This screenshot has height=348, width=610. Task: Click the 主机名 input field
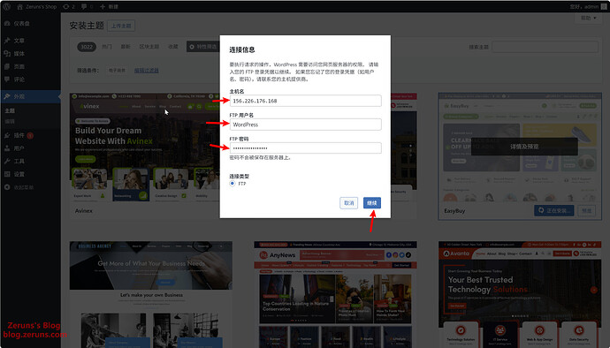[305, 101]
